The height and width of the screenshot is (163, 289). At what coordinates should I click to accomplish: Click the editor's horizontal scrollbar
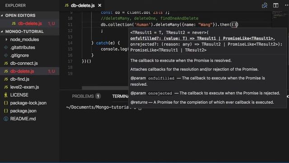(x=105, y=88)
